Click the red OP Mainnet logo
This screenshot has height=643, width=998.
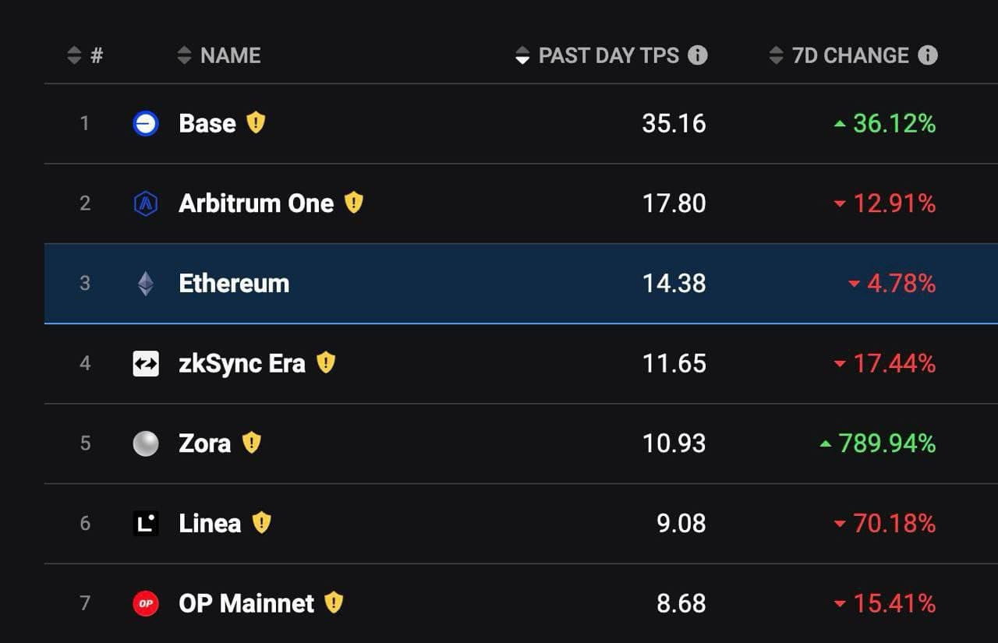pyautogui.click(x=147, y=603)
